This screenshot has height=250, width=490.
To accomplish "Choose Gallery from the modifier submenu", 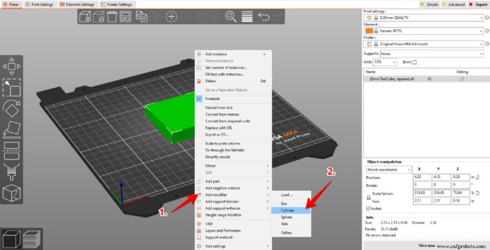I will click(x=291, y=232).
